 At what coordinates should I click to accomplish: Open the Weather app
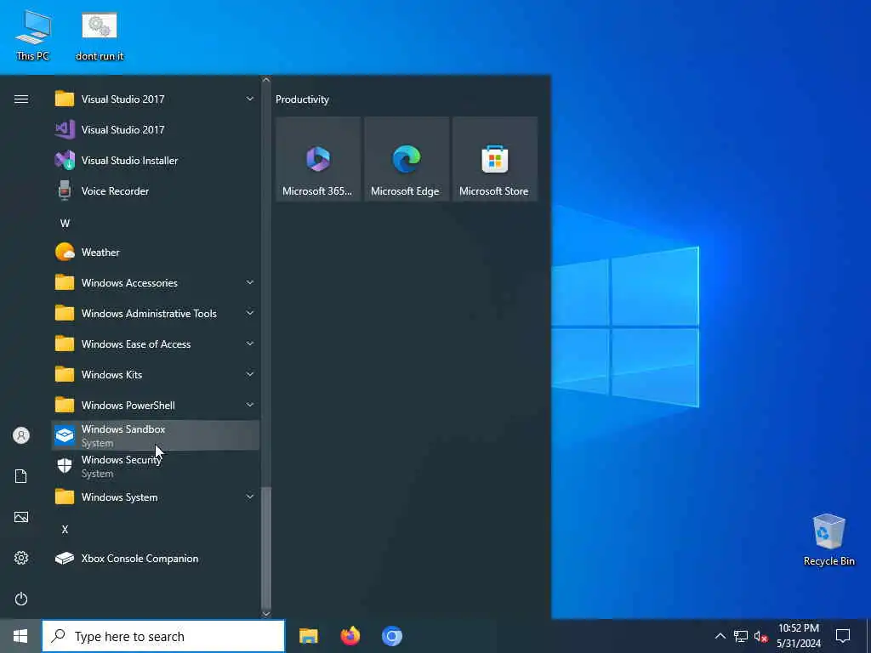(x=155, y=252)
